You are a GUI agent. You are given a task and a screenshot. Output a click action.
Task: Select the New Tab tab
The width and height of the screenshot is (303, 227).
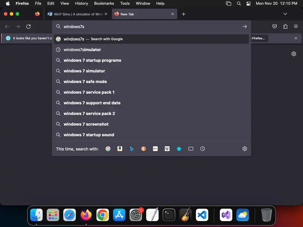click(144, 14)
